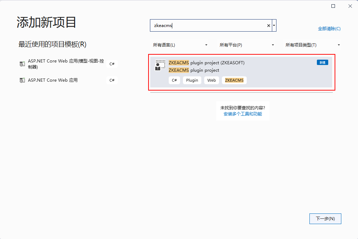The height and width of the screenshot is (239, 358).
Task: Open the 所有平台(P) dropdown
Action: click(247, 45)
